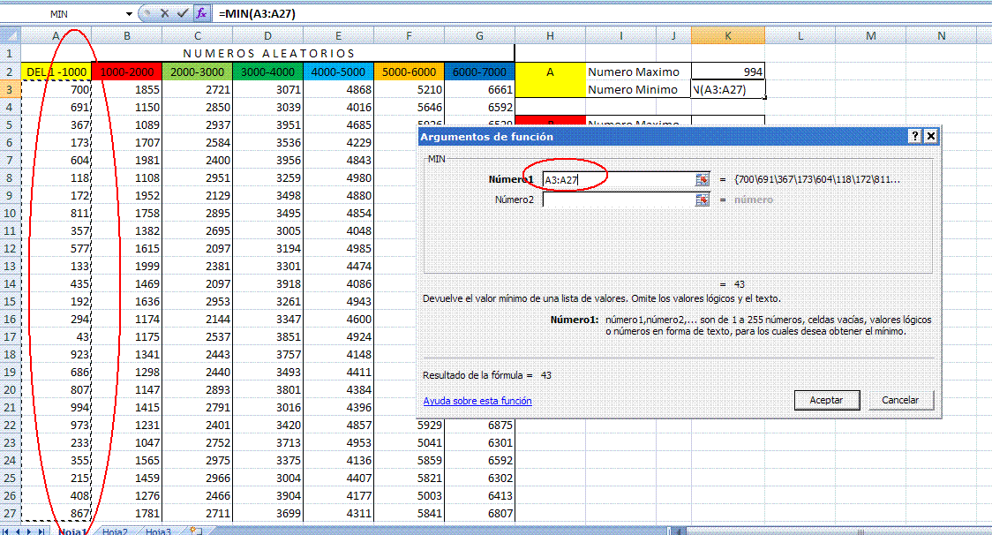
Task: Confirm formula with the checkmark icon
Action: 182,14
